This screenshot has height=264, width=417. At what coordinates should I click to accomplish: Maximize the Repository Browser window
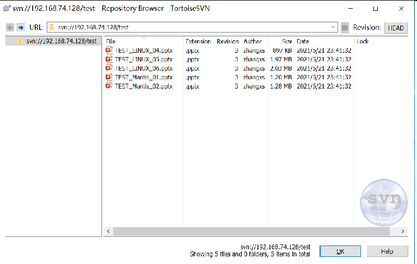[376, 9]
